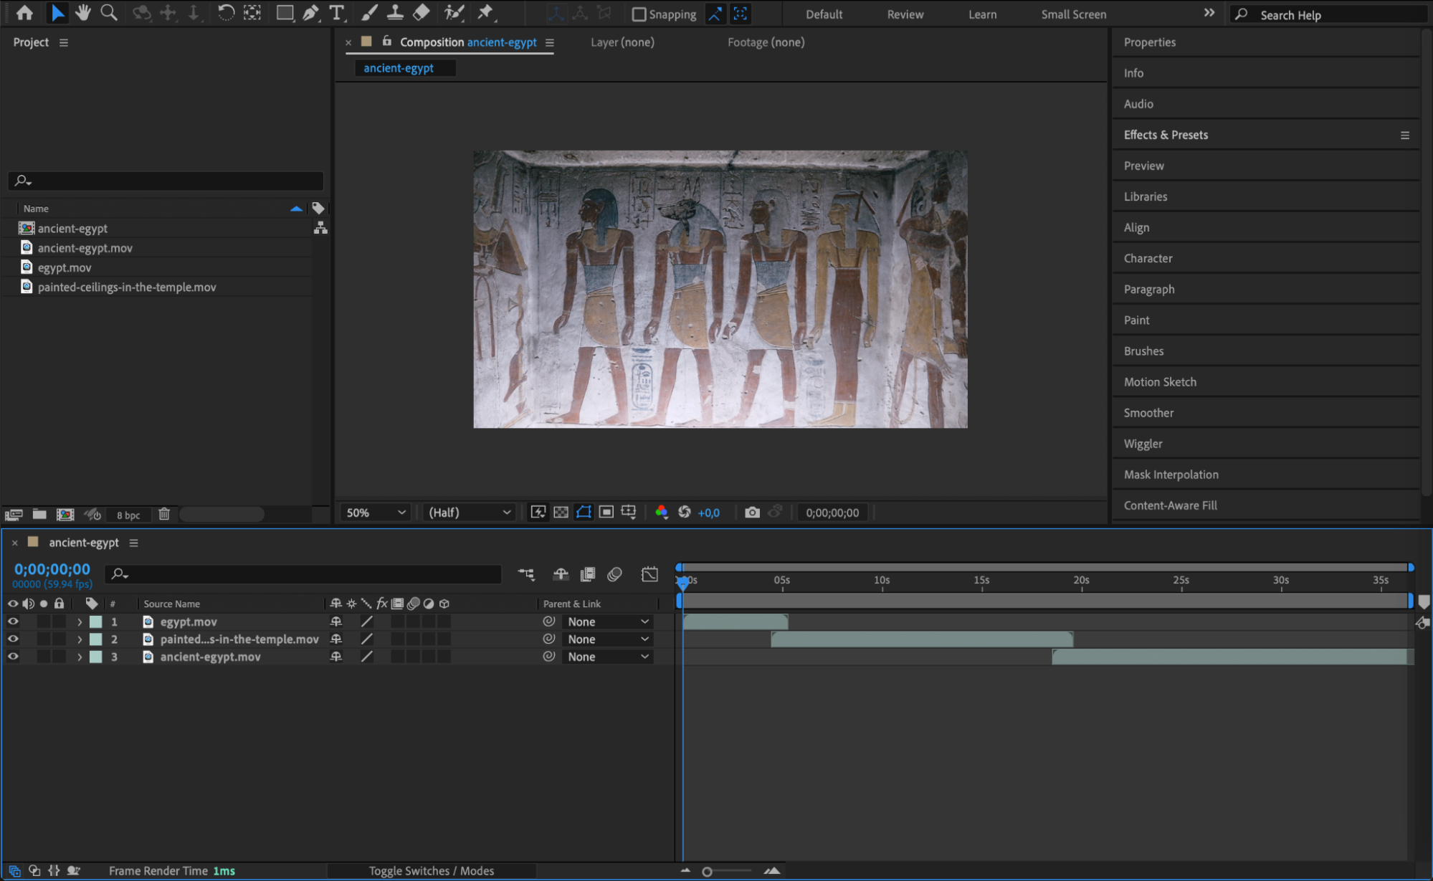Click Toggle Switches / Modes button

(431, 870)
